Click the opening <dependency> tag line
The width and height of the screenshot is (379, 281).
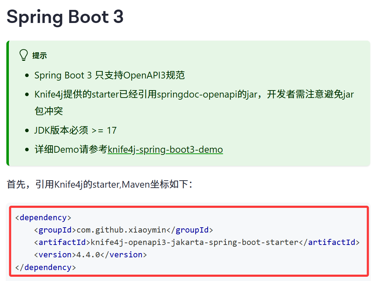(x=43, y=217)
